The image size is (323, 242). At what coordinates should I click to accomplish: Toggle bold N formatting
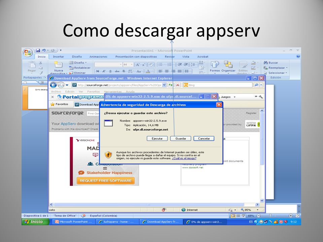(98, 71)
